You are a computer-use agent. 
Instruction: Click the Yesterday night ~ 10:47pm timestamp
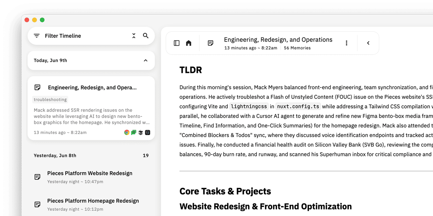pyautogui.click(x=75, y=182)
